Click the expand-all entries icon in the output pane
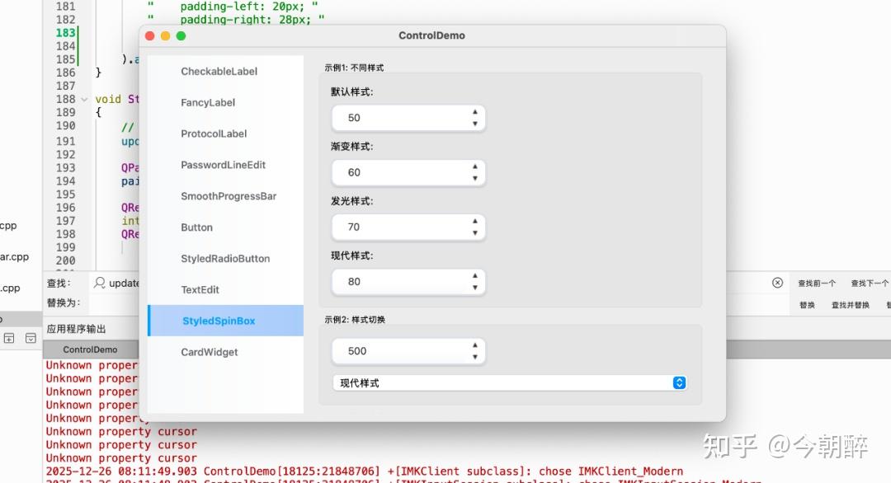 click(9, 338)
